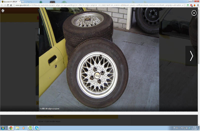200x132 pixels.
Task: Click the network tray icon
Action: (x=184, y=128)
